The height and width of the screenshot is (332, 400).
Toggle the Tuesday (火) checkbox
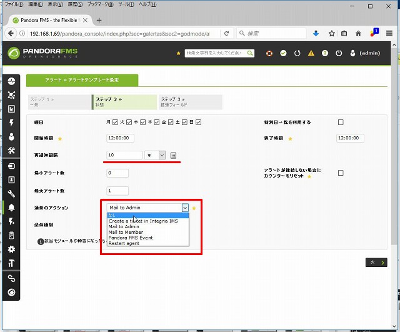(x=129, y=123)
